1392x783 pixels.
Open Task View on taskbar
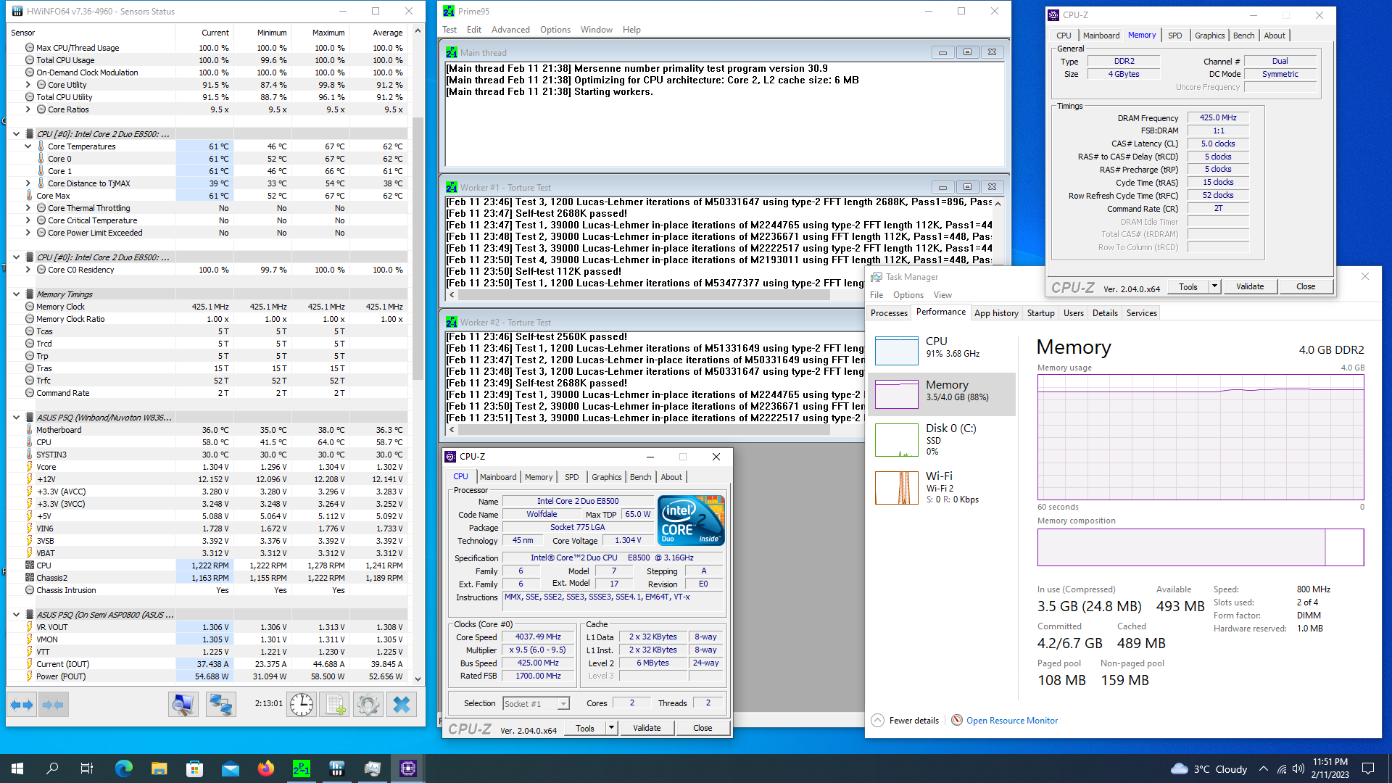pos(87,768)
